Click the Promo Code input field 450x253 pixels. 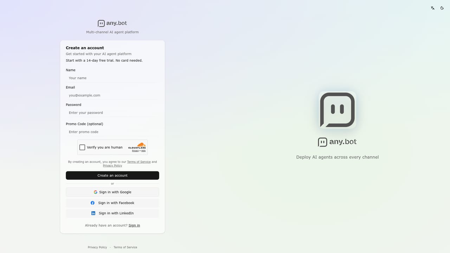[x=112, y=132]
